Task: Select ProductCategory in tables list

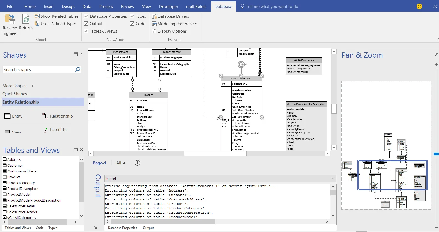Action: pos(21,183)
